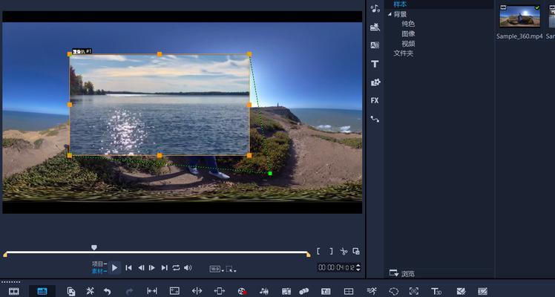555x297 pixels.
Task: Collapse the 背景 tree node
Action: pos(390,14)
